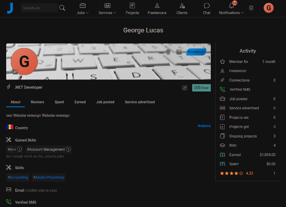This screenshot has width=286, height=207.
Task: Click the Verified SMS icon in Activity
Action: click(x=222, y=89)
